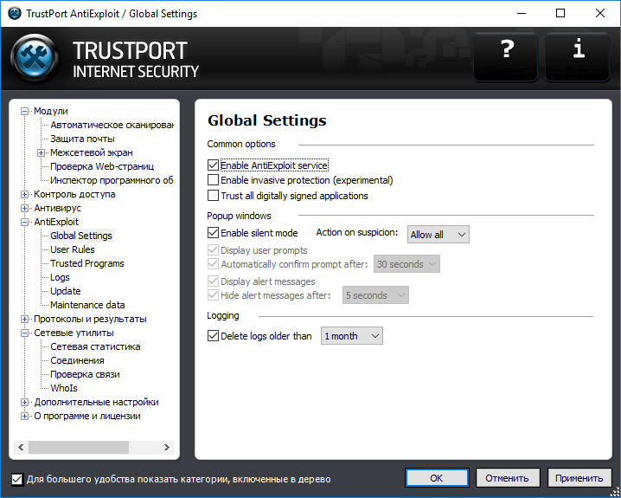
Task: Open User Rules tree item
Action: tap(73, 249)
